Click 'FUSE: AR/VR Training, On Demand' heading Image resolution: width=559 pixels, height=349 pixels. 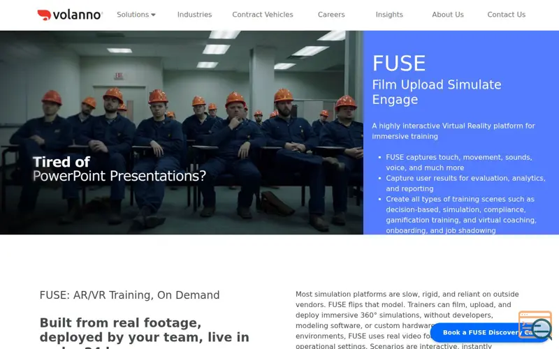(x=129, y=295)
